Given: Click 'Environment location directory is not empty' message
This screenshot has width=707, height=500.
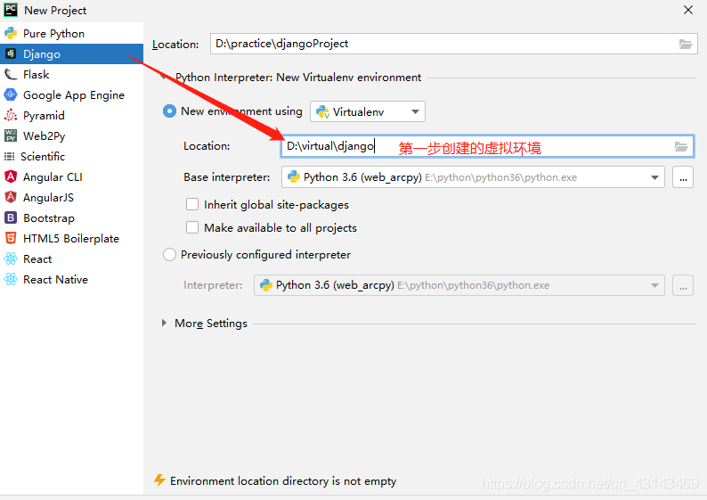Looking at the screenshot, I should click(283, 481).
